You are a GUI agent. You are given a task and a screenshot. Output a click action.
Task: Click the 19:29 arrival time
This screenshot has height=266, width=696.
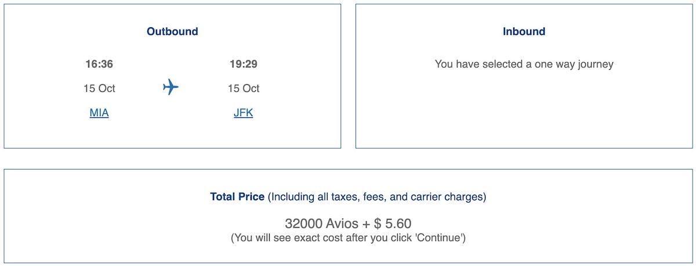pos(243,64)
